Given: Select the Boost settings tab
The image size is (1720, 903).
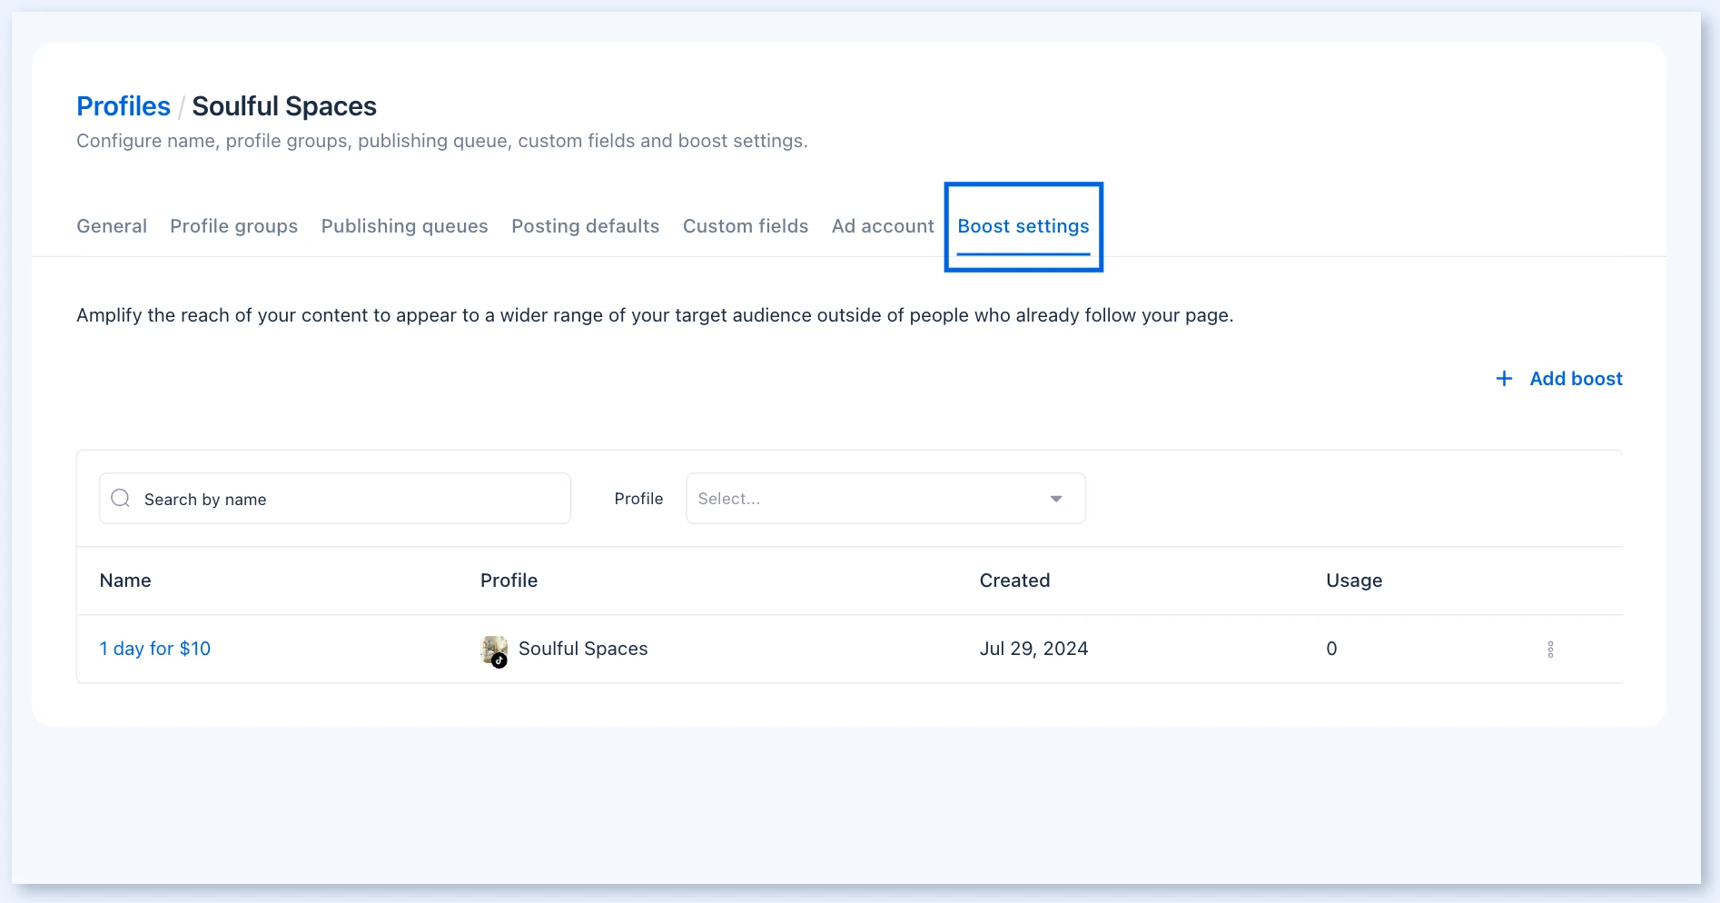Looking at the screenshot, I should [x=1023, y=226].
